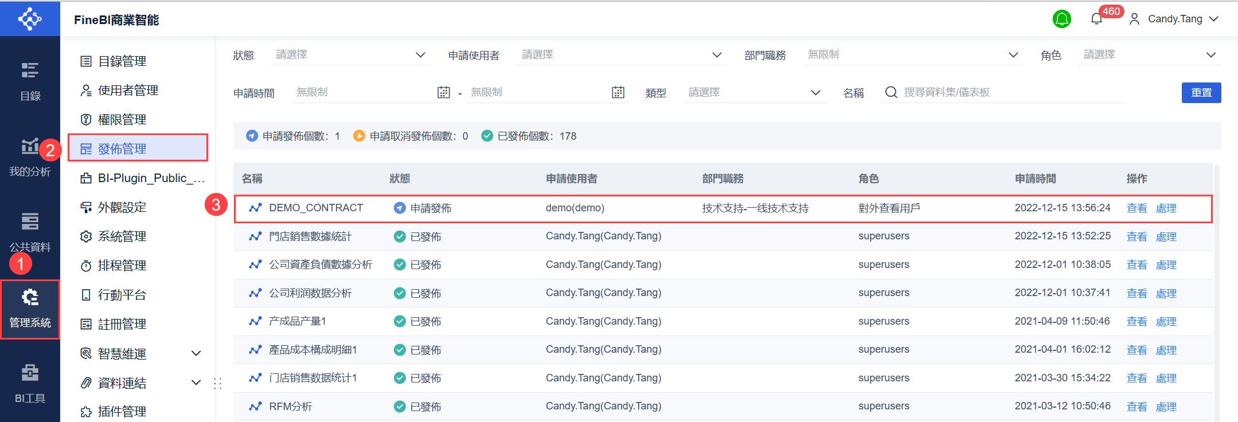Click 處理 for 公司利润数据分析 row
The image size is (1238, 422).
click(1166, 293)
